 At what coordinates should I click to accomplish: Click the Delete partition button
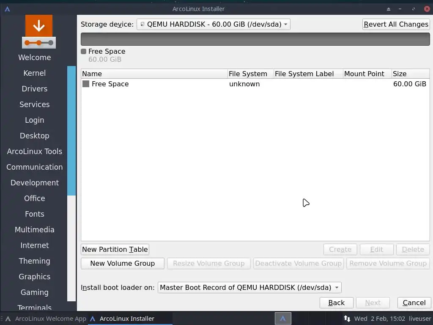tap(413, 249)
